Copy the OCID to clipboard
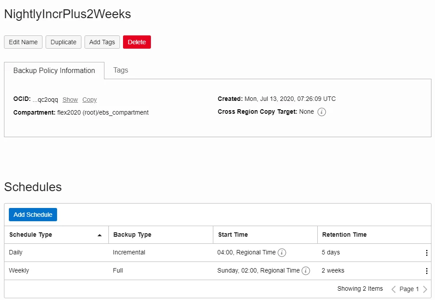The height and width of the screenshot is (300, 435). pos(89,100)
